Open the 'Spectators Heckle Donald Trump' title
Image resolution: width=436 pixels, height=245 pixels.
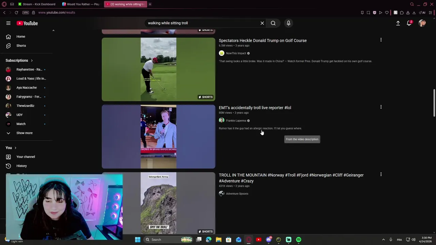[263, 40]
